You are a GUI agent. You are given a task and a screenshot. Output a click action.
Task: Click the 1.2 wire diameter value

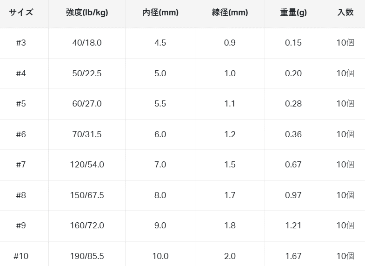click(230, 134)
